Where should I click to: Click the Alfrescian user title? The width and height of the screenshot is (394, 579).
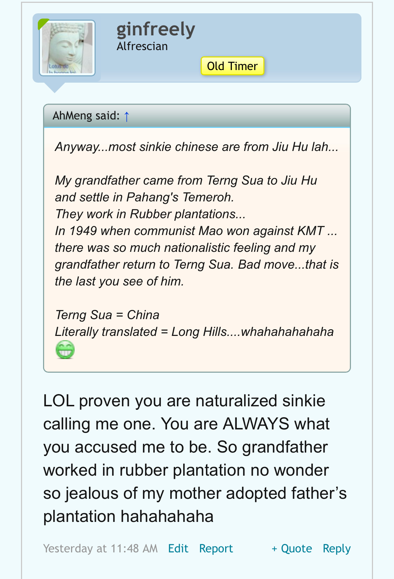coord(142,46)
